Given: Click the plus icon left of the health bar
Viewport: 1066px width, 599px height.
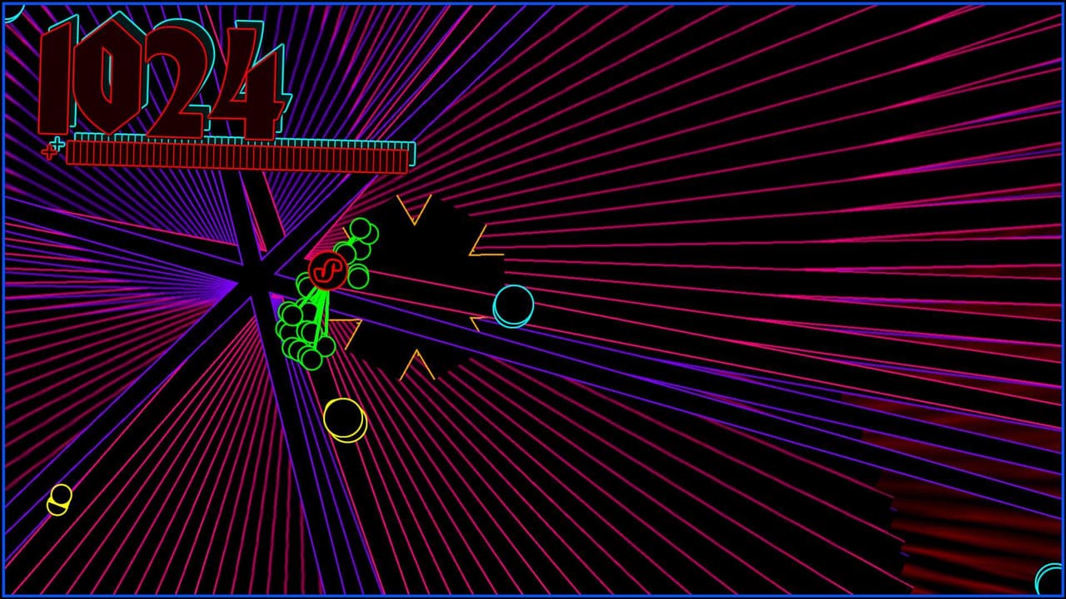Looking at the screenshot, I should (x=52, y=148).
